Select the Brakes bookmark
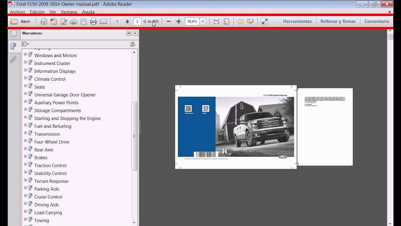This screenshot has height=226, width=401. pyautogui.click(x=41, y=158)
